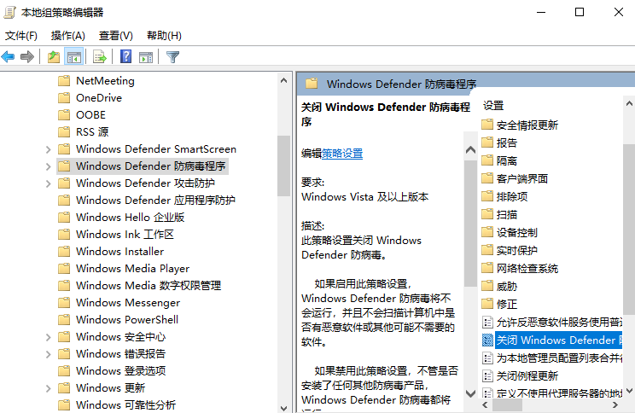Click the Export List toolbar icon
Screen dimensions: 635x413
tap(100, 57)
